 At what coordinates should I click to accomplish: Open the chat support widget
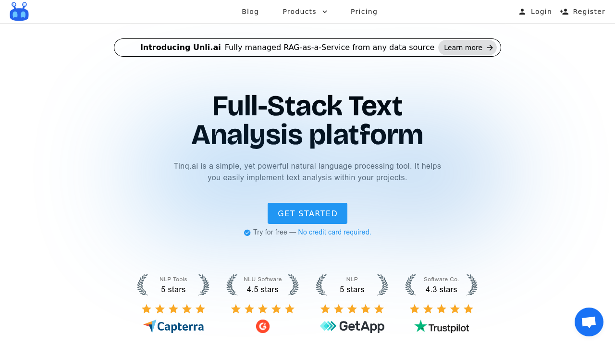[589, 322]
